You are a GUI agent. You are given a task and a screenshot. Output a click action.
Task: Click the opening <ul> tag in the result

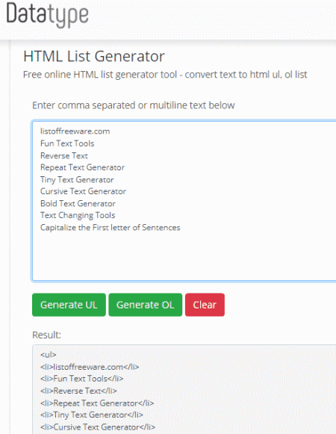tap(48, 355)
